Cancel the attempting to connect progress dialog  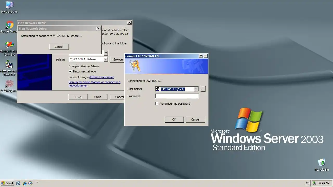pos(59,47)
